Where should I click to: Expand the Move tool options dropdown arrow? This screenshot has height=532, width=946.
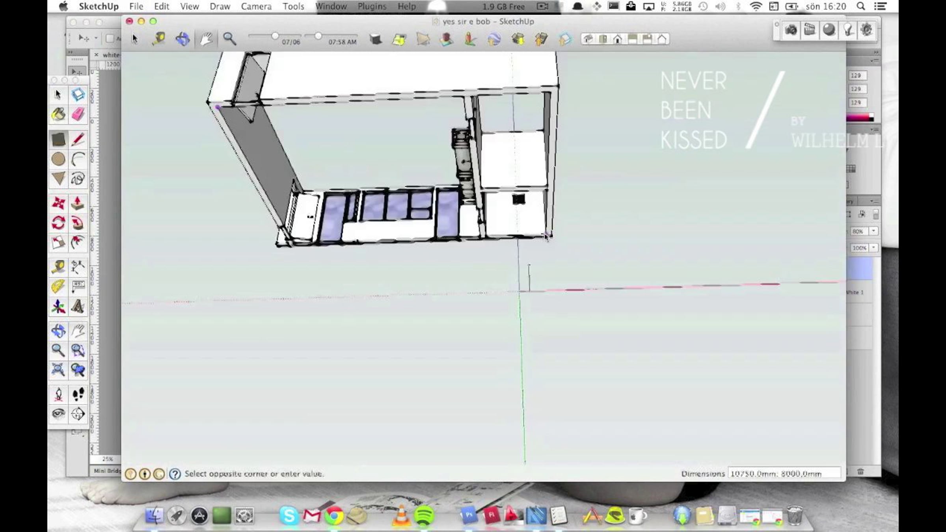click(x=96, y=38)
